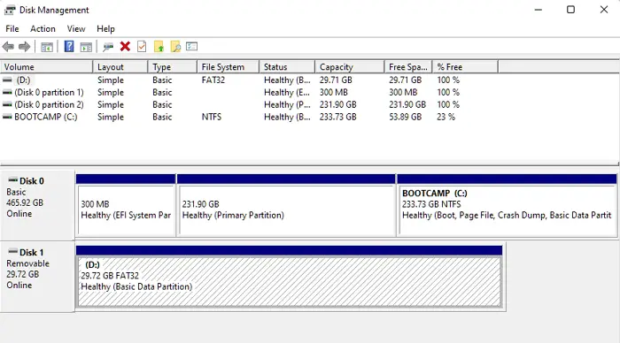The image size is (620, 343).
Task: Click the red X Delete icon
Action: [125, 47]
